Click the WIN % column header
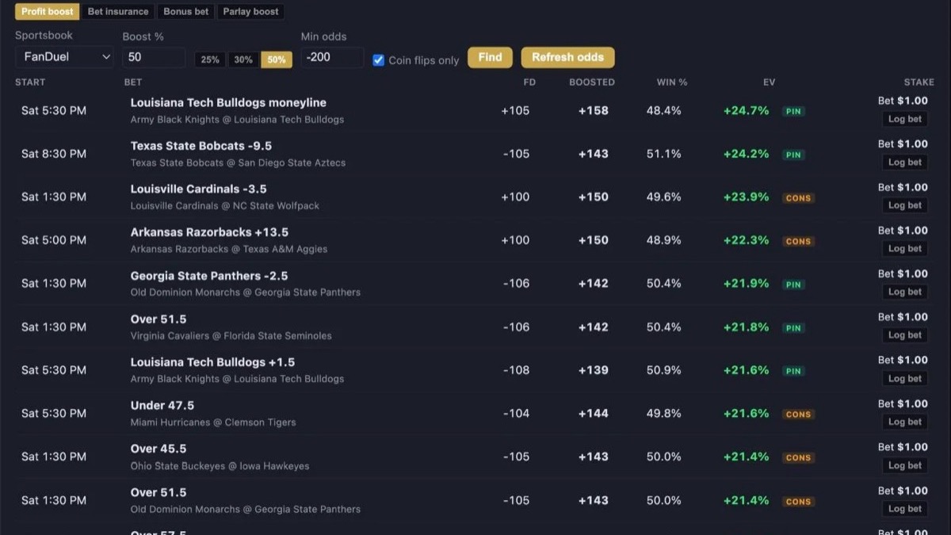 point(672,82)
